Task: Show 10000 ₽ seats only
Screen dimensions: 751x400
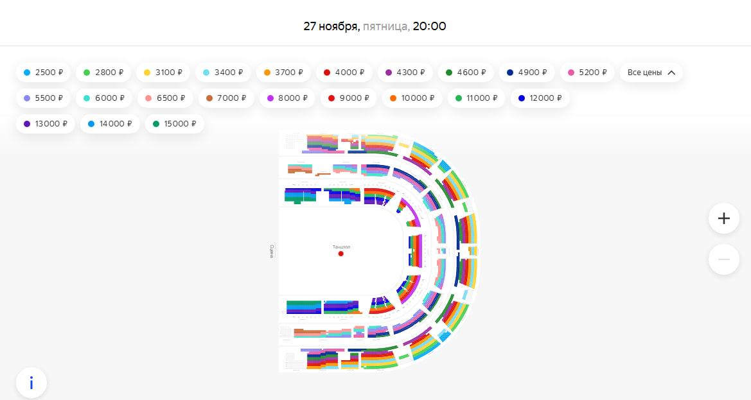Action: pyautogui.click(x=411, y=98)
